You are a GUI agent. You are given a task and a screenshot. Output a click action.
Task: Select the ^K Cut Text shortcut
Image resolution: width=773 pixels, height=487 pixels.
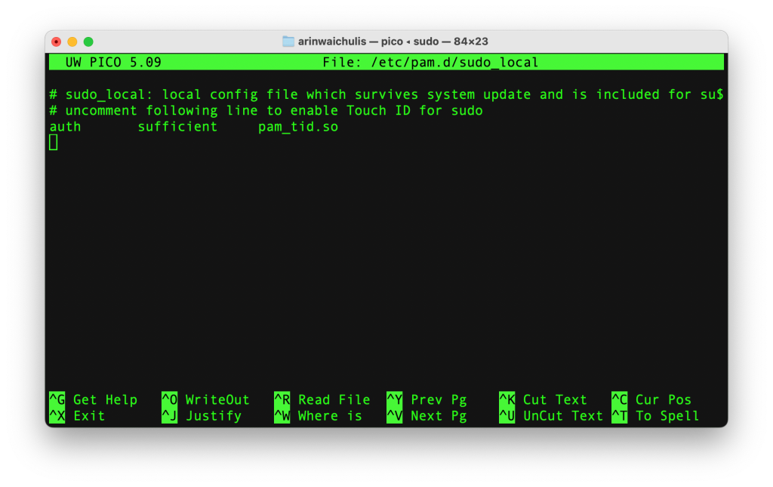(x=545, y=399)
